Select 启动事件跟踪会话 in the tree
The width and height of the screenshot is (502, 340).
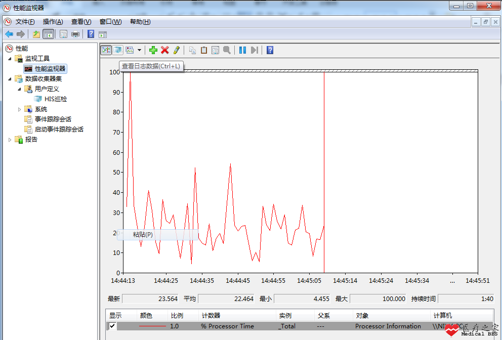tap(59, 130)
